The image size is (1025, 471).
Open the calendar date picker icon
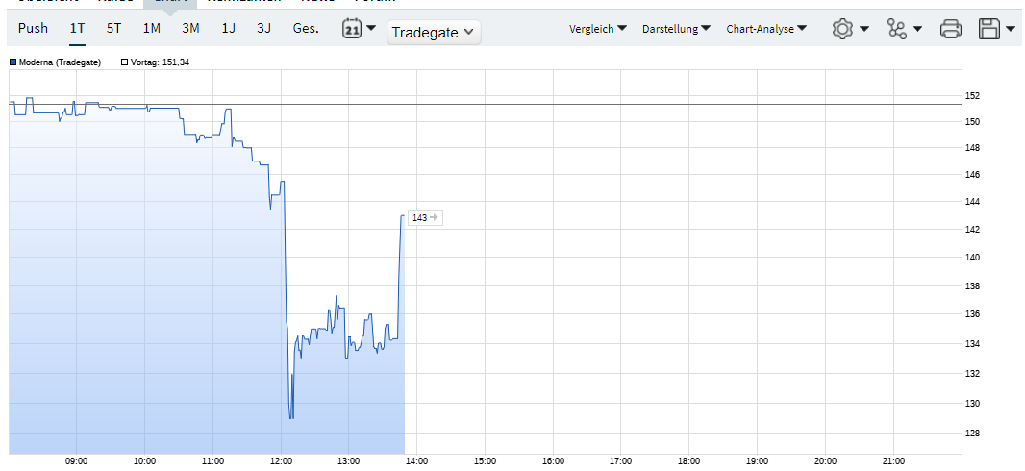(x=352, y=29)
